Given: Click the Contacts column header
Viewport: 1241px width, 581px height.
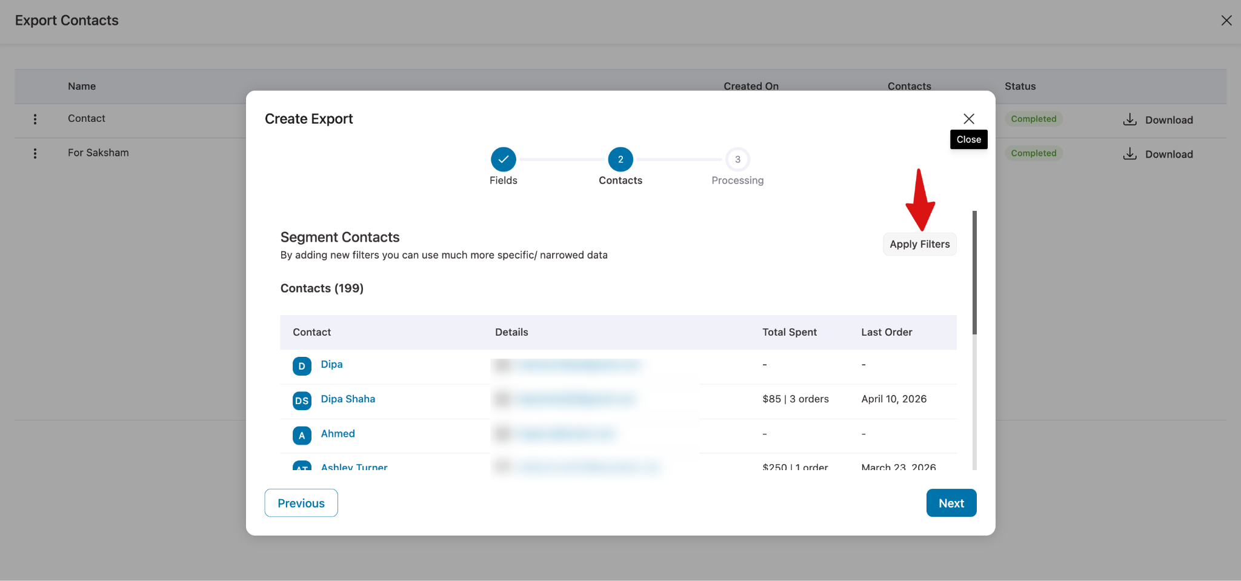Looking at the screenshot, I should [x=909, y=86].
